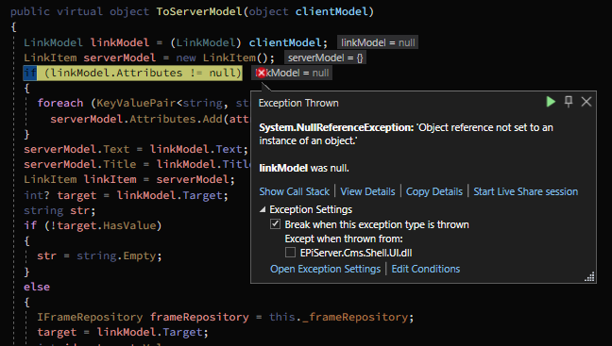Viewport: 612px width, 346px height.
Task: Click the red exception error icon
Action: coord(261,73)
